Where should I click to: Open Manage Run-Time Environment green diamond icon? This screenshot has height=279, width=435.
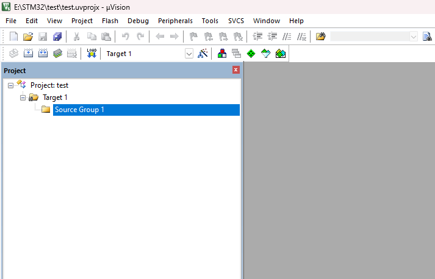pyautogui.click(x=251, y=54)
